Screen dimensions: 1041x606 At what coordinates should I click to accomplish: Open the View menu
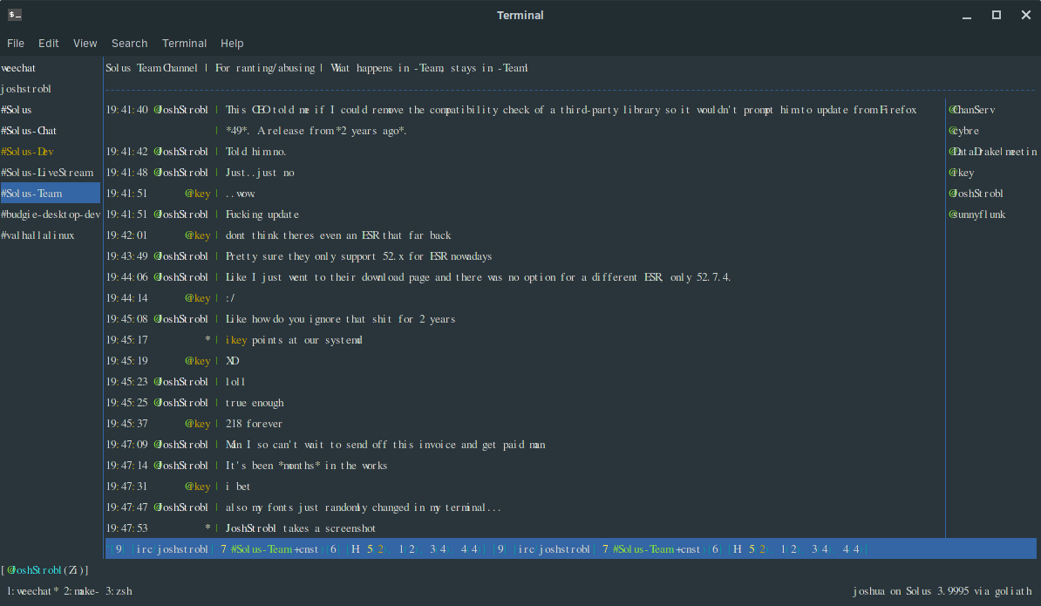click(x=85, y=43)
